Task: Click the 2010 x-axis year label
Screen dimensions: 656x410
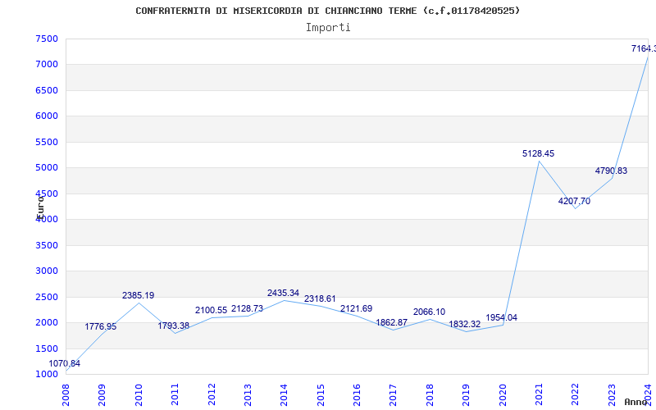Action: point(139,394)
